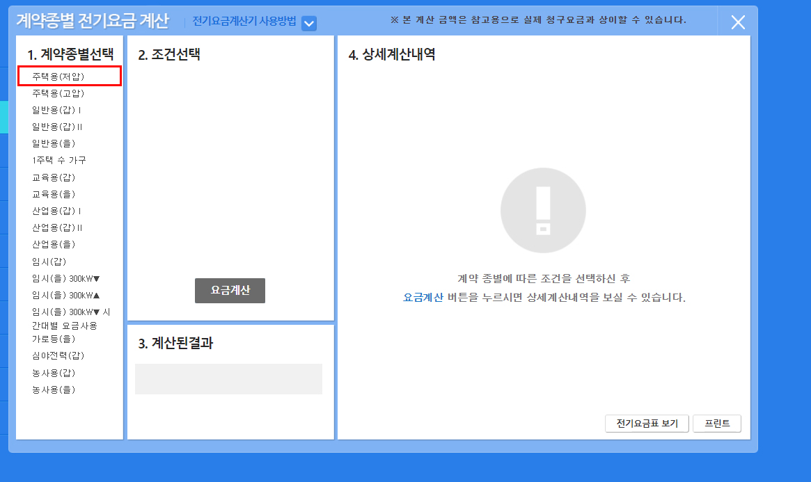Choose 농사용(을) contract type
This screenshot has width=811, height=482.
(x=54, y=389)
